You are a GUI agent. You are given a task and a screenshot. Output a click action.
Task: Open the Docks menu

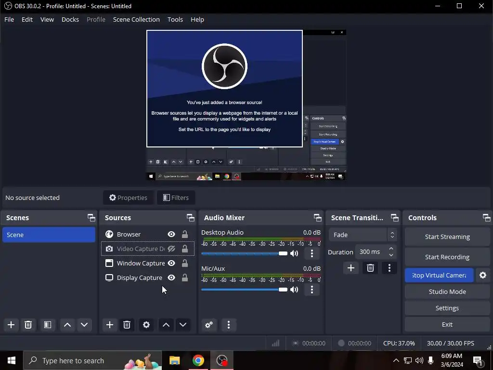coord(70,19)
